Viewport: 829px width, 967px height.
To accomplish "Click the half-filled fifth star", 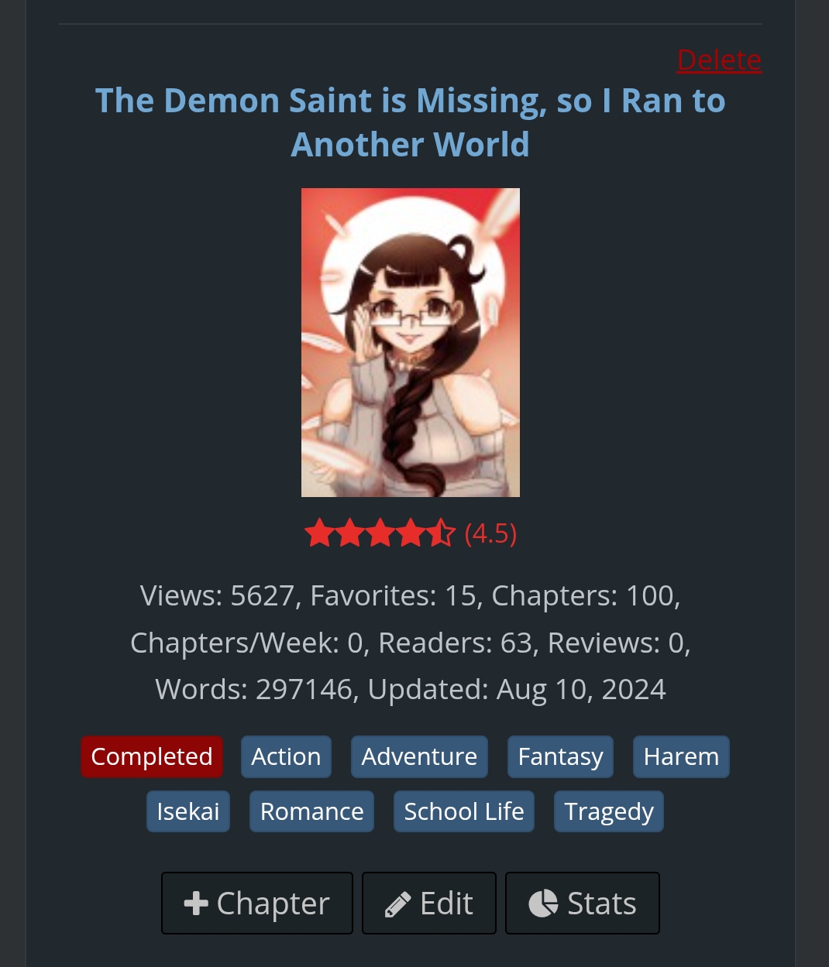I will (x=442, y=533).
